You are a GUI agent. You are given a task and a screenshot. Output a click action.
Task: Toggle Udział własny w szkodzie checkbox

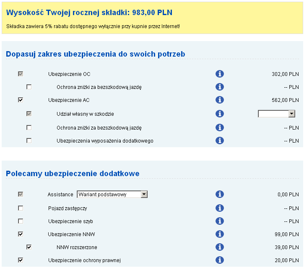29,114
